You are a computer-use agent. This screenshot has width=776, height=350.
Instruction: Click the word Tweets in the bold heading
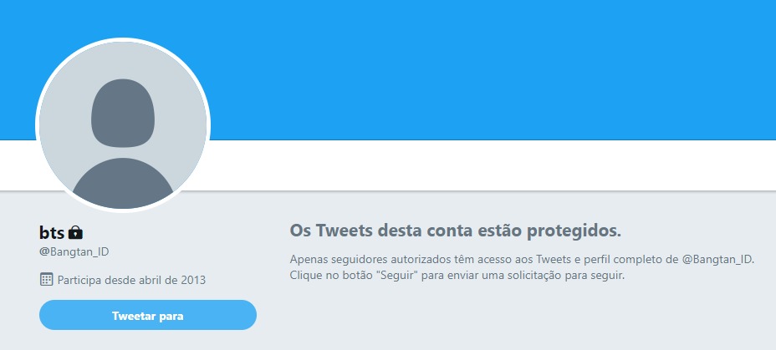click(x=344, y=231)
